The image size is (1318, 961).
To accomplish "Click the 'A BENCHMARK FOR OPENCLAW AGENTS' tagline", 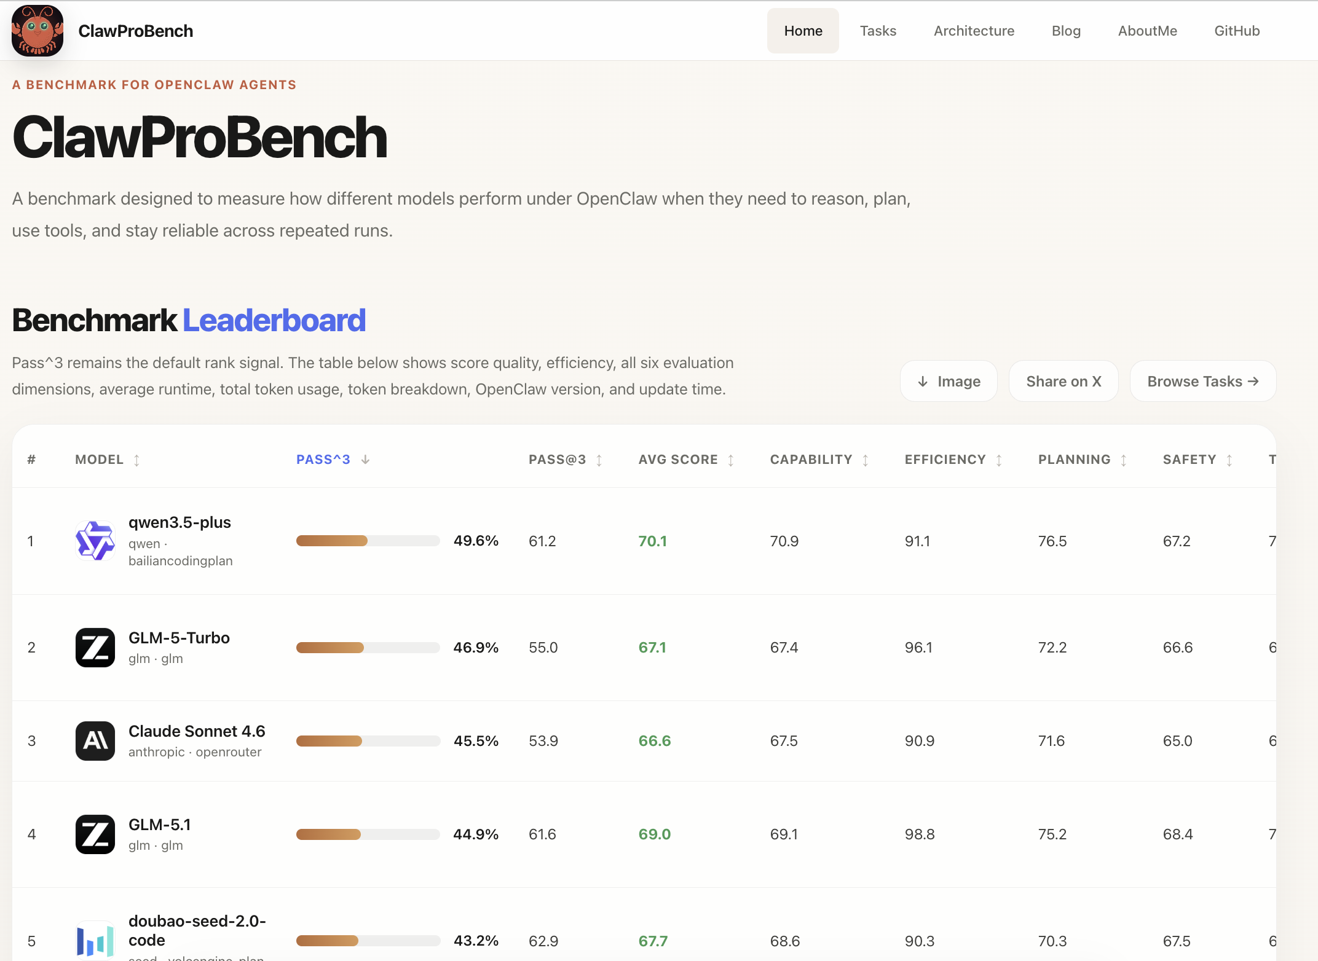I will coord(154,85).
